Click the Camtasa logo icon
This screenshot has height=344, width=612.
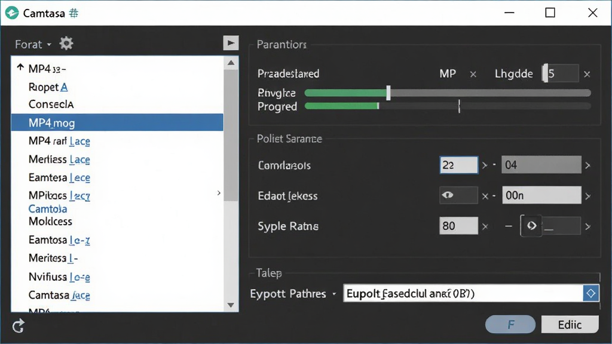[12, 13]
